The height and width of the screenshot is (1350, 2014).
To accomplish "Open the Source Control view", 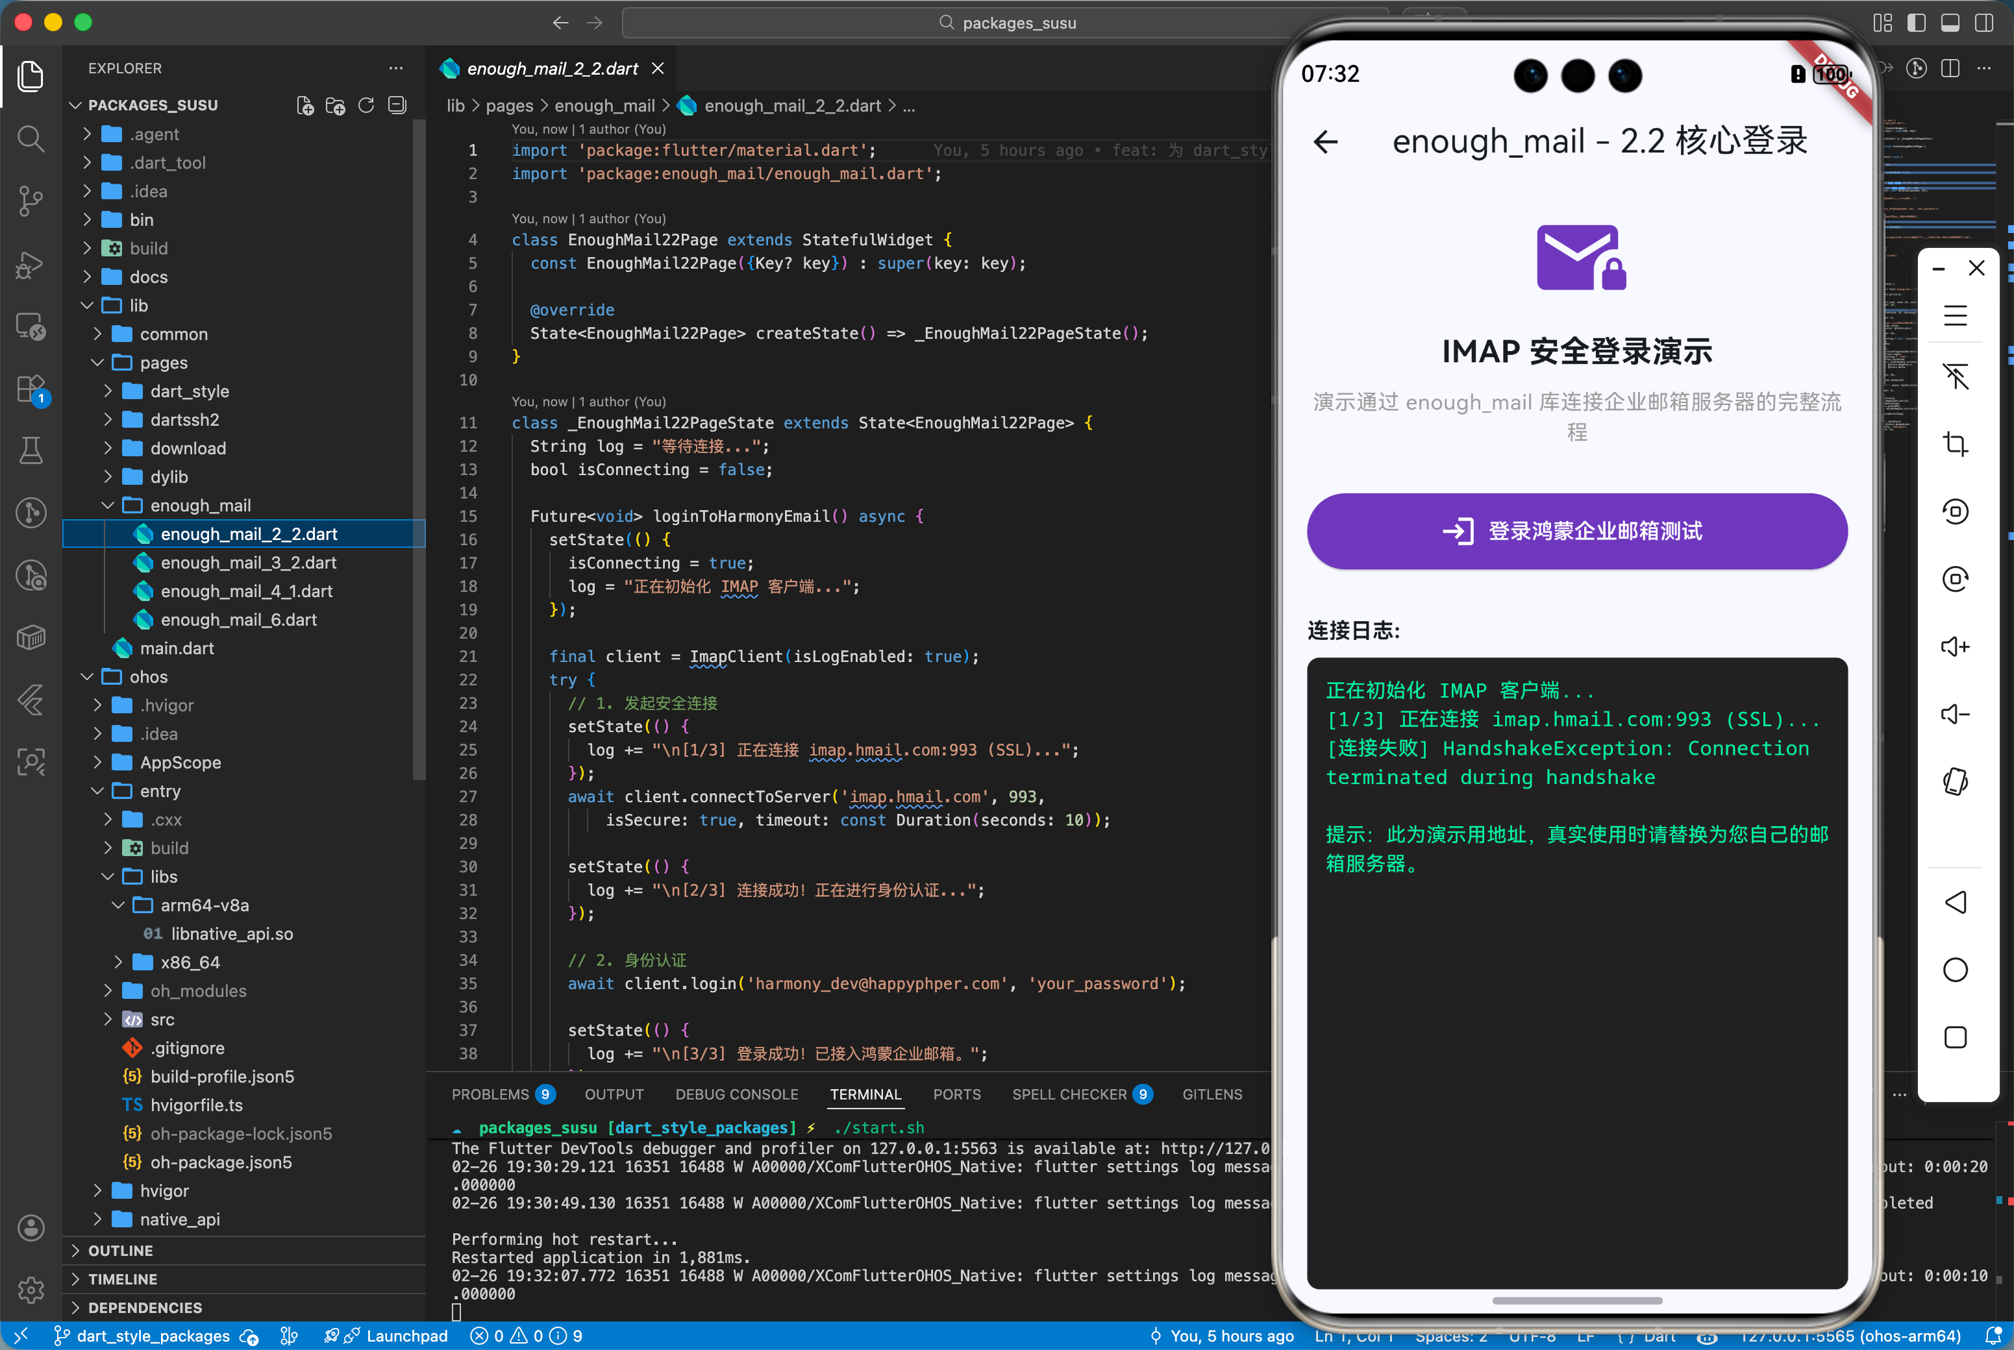I will pos(31,201).
